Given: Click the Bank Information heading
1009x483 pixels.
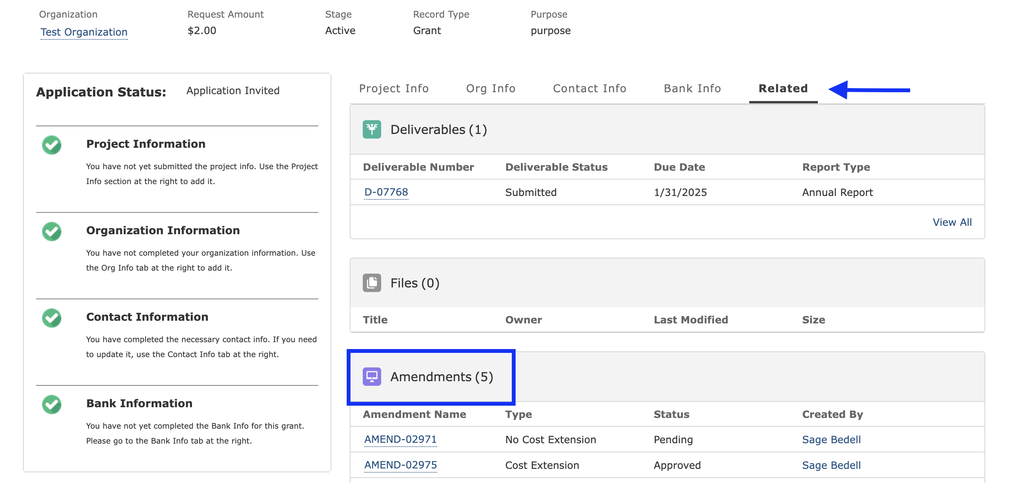Looking at the screenshot, I should (139, 403).
